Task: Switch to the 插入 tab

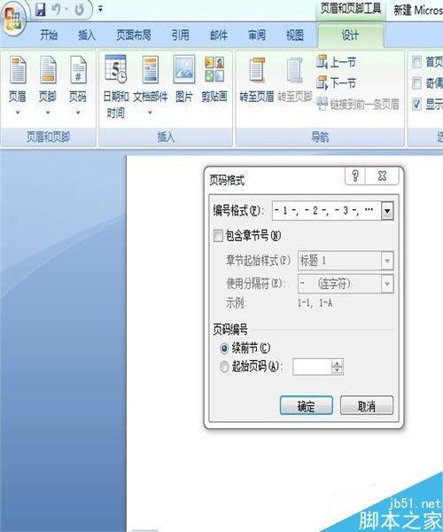Action: tap(87, 35)
